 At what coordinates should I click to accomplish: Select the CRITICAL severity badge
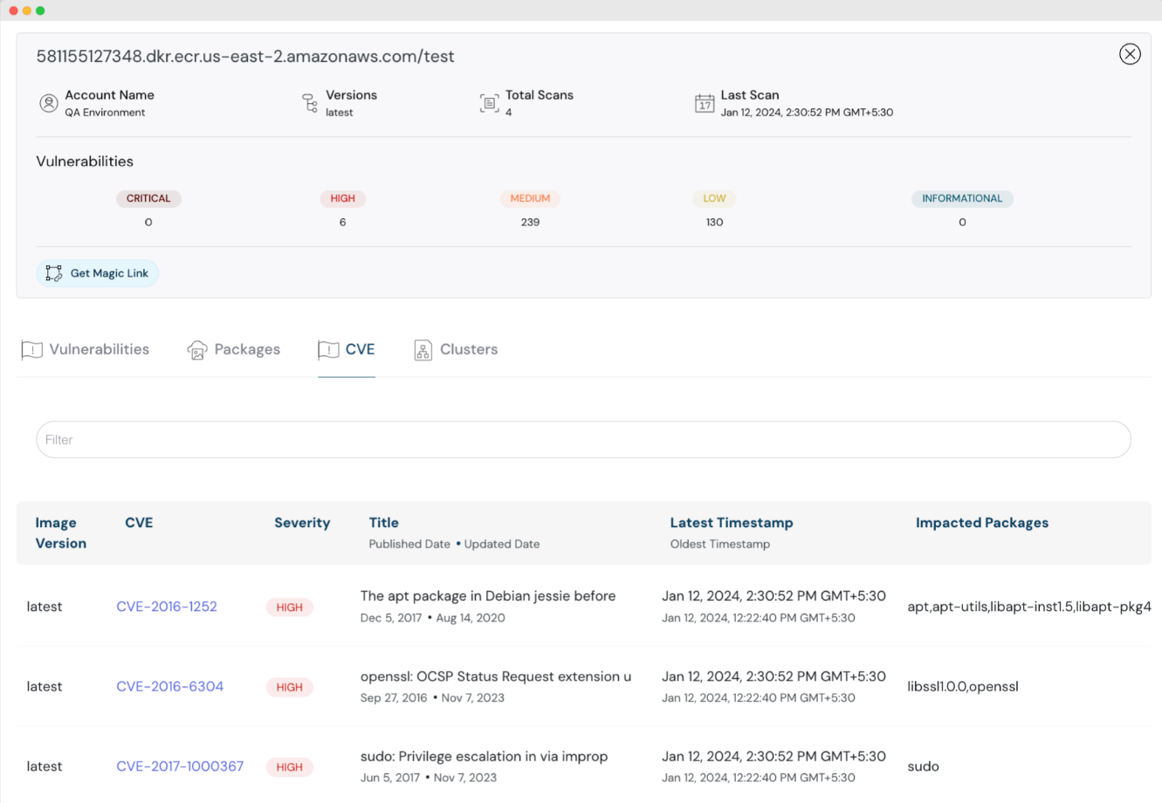pos(148,198)
